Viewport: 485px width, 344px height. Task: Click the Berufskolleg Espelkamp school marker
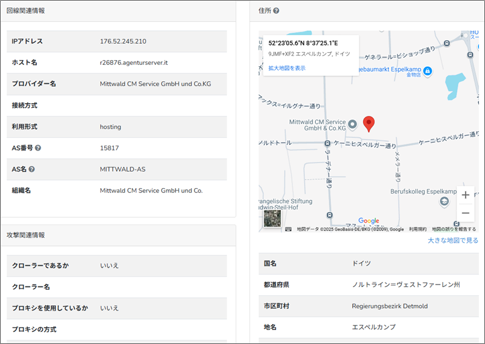pos(444,202)
